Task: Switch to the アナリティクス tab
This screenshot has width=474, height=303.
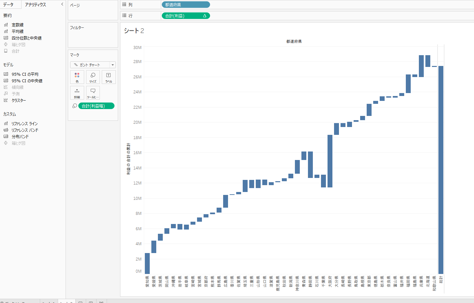Action: [x=35, y=4]
